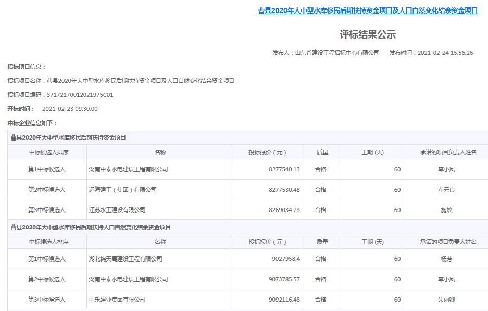
Task: Click the bid price 9073785.57
Action: pyautogui.click(x=284, y=279)
